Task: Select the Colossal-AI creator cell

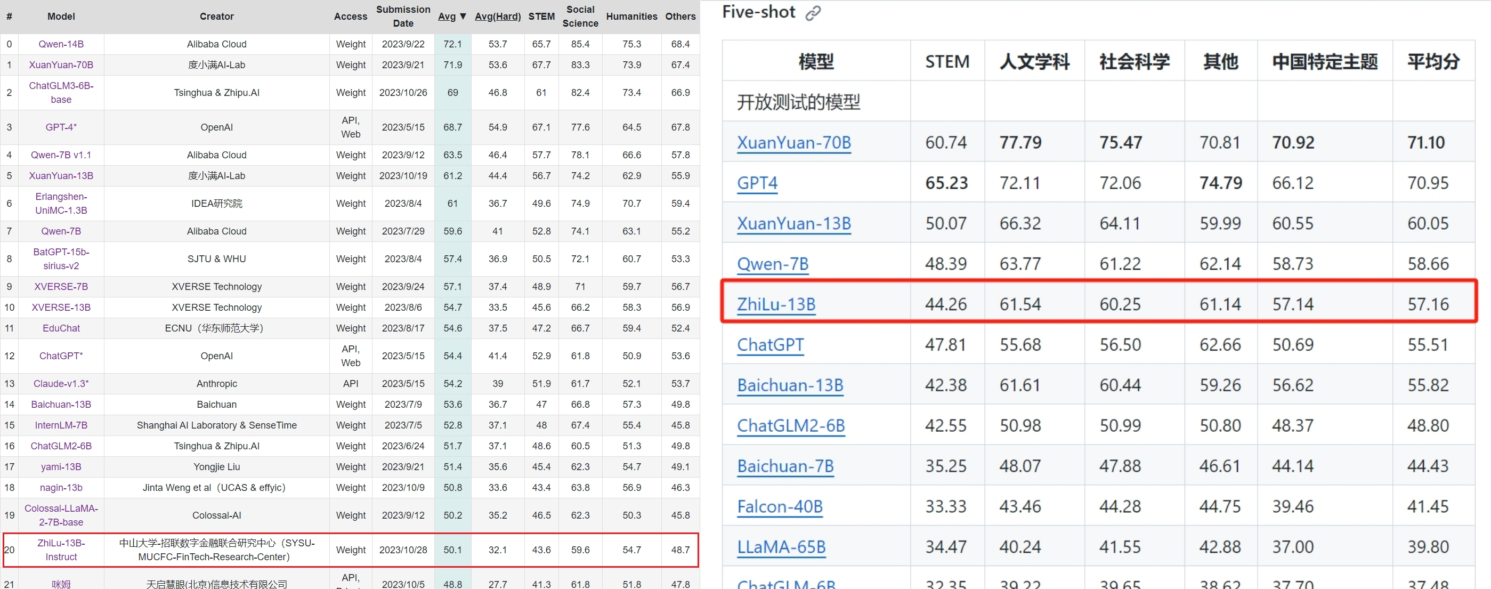Action: point(217,515)
